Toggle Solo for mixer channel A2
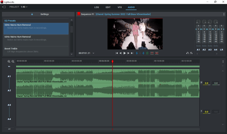The width and height of the screenshot is (227, 134). tap(204, 46)
